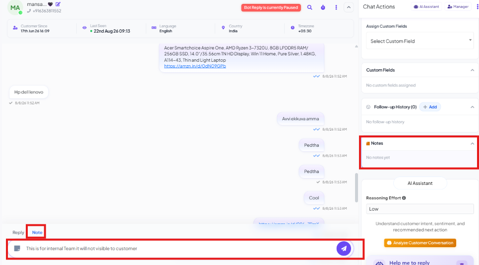Add a follow-up with the Add button

[430, 107]
